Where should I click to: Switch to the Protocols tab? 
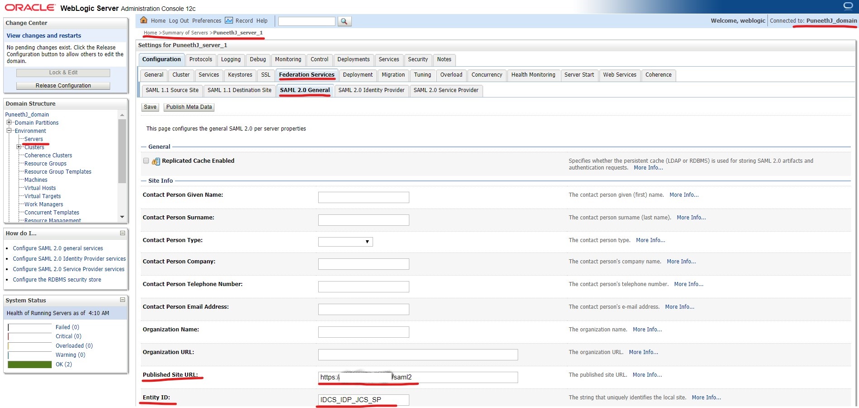coord(200,59)
